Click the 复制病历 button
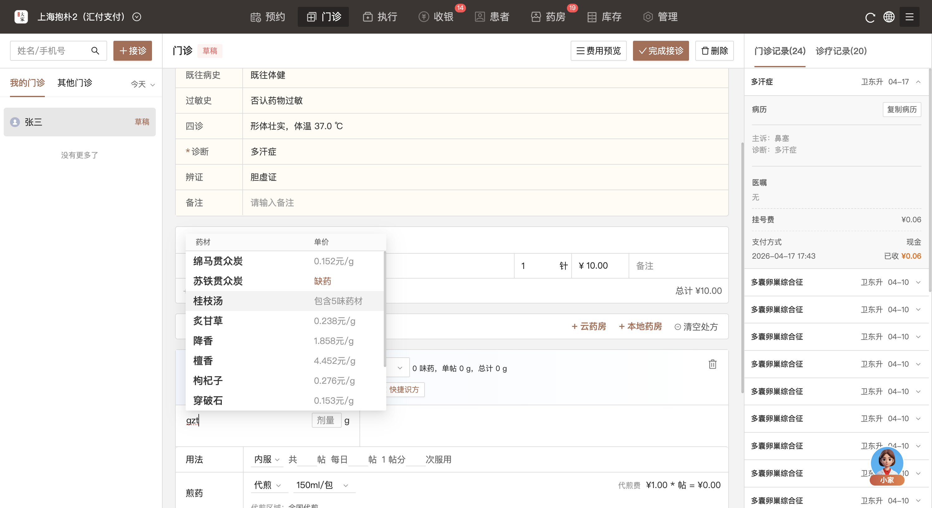This screenshot has height=508, width=932. tap(901, 109)
